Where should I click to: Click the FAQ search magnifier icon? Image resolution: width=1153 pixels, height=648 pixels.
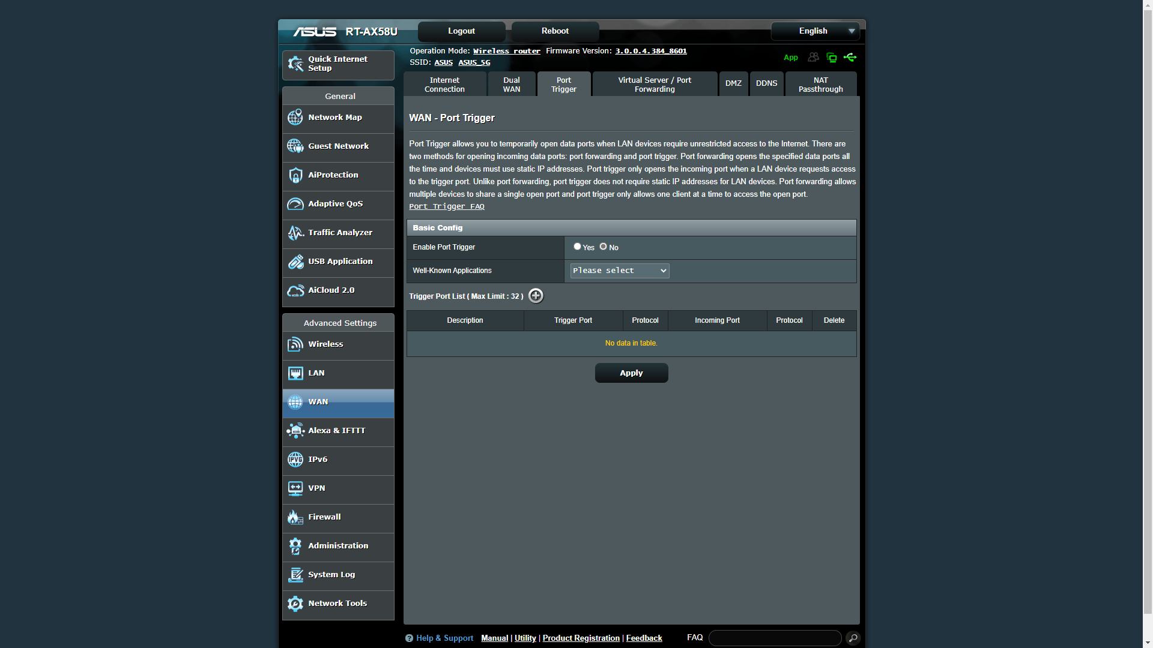tap(853, 638)
